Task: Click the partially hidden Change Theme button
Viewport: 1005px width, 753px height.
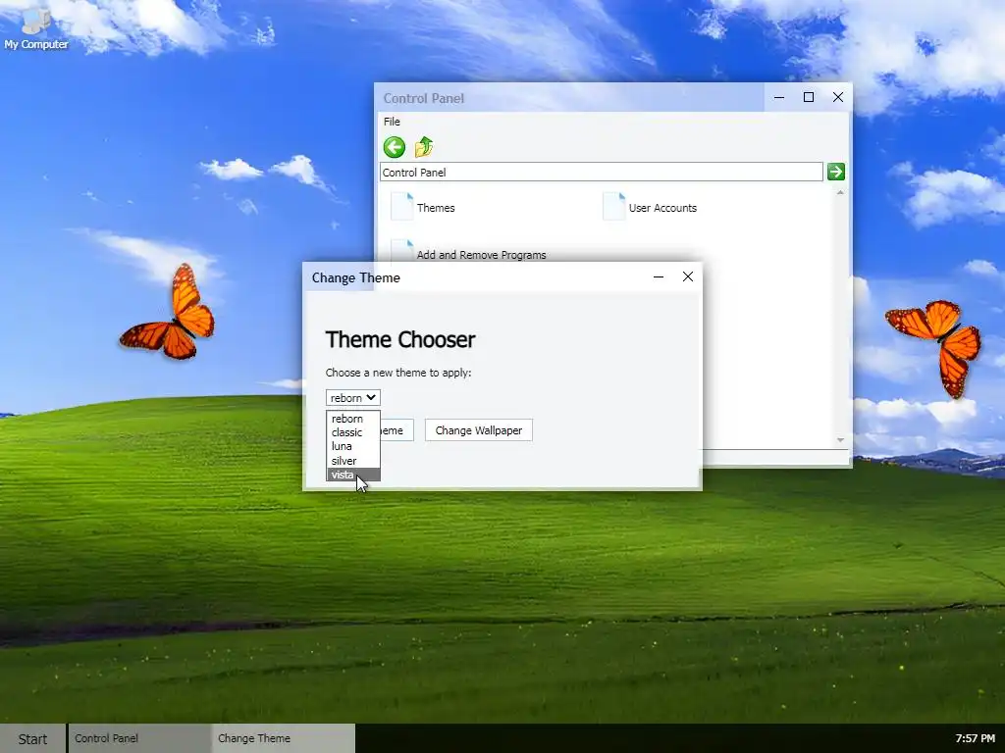Action: coord(397,430)
